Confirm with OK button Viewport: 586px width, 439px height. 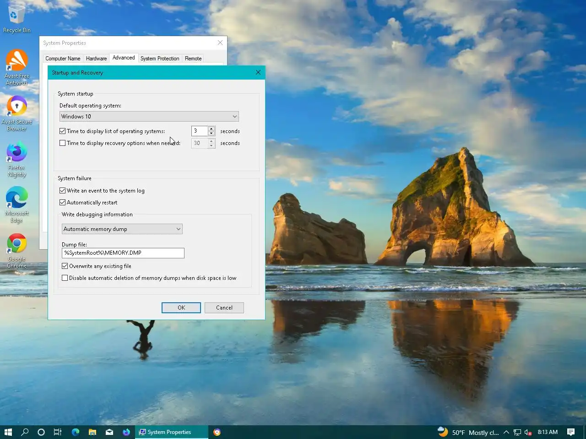coord(181,308)
